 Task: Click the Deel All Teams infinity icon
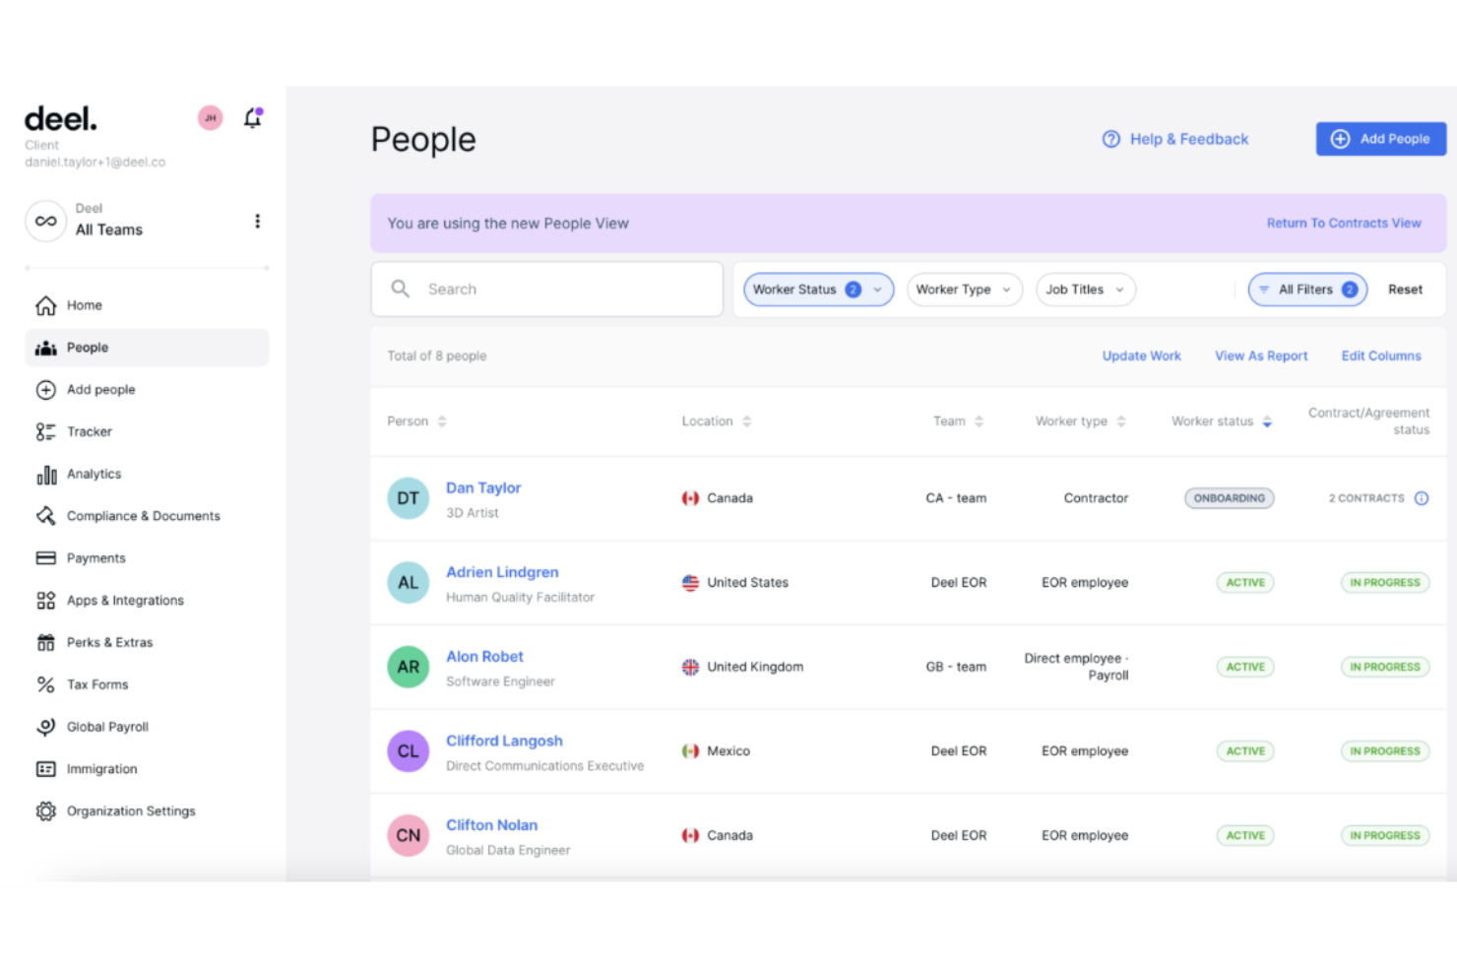[45, 222]
